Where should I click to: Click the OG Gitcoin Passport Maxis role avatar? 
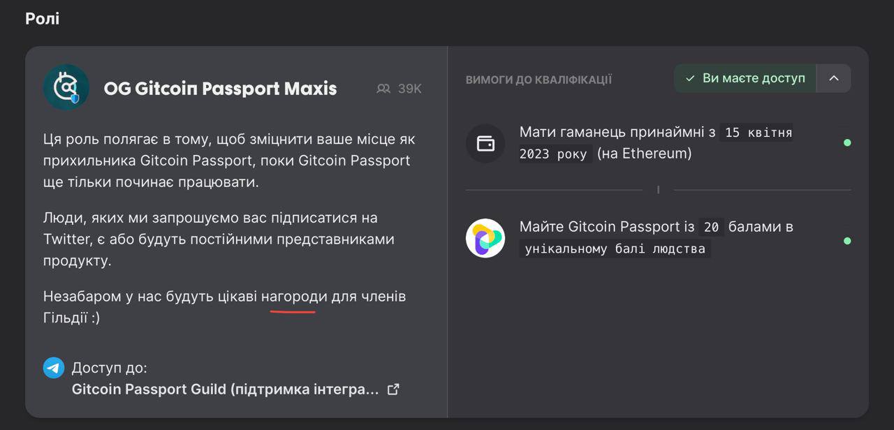point(66,87)
